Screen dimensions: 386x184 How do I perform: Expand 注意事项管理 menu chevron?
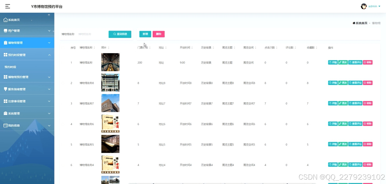49,101
